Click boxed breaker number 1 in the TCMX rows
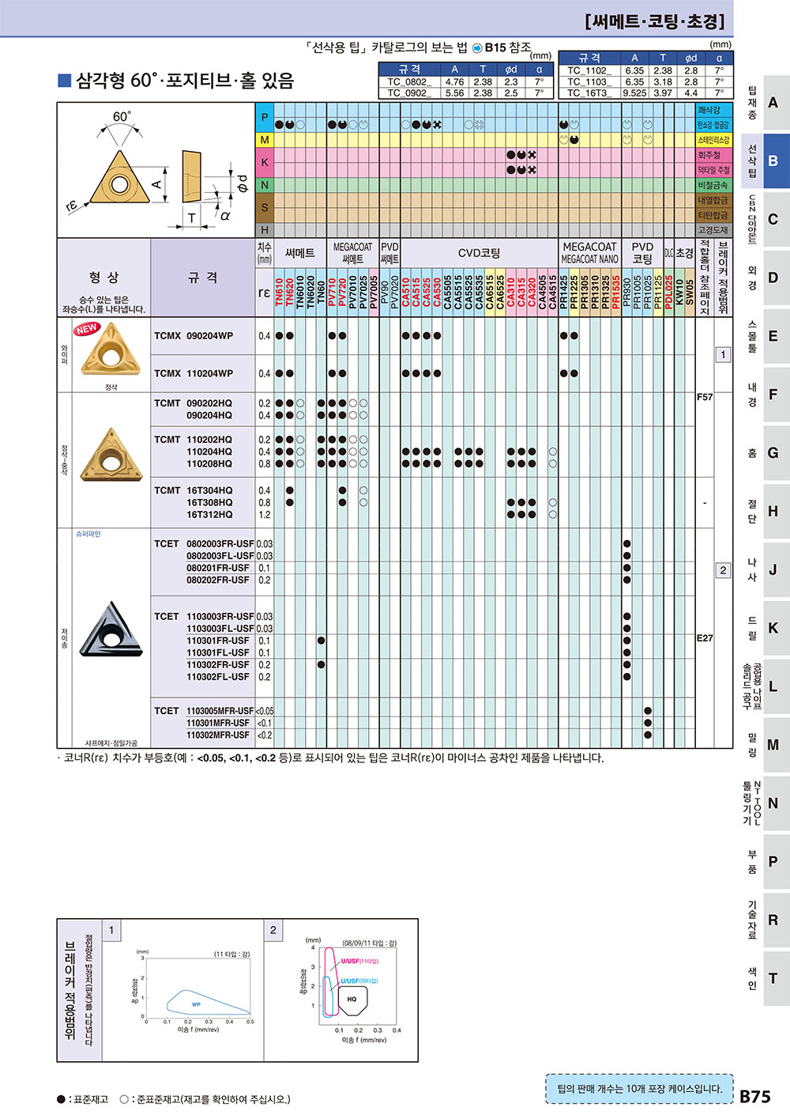Image resolution: width=790 pixels, height=1119 pixels. [723, 355]
